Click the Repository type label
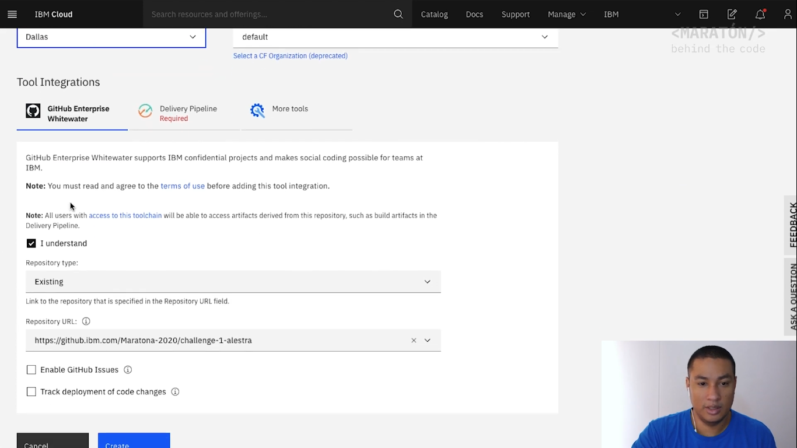797x448 pixels. pyautogui.click(x=52, y=263)
